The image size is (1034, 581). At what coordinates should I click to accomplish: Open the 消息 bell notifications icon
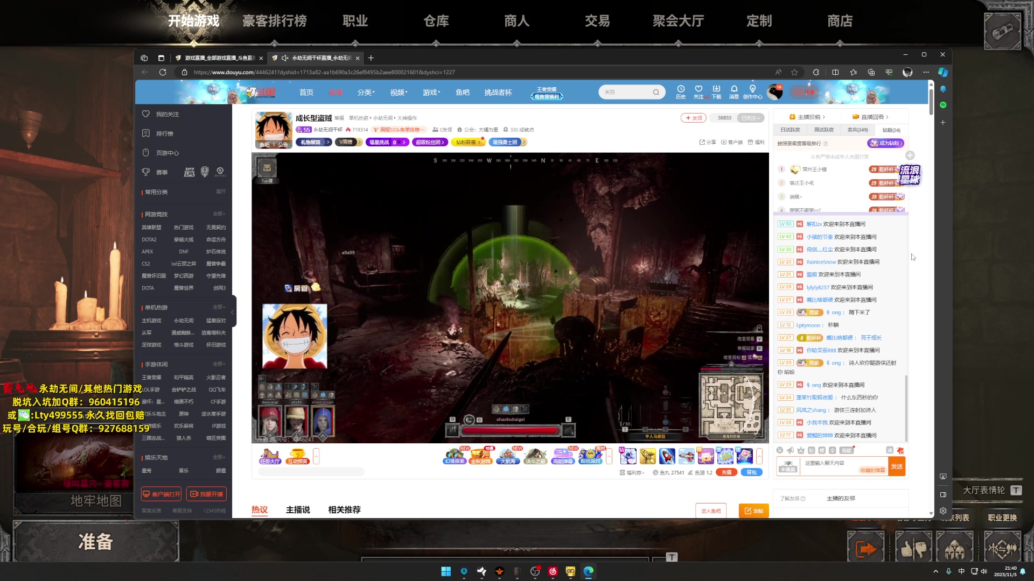[734, 92]
